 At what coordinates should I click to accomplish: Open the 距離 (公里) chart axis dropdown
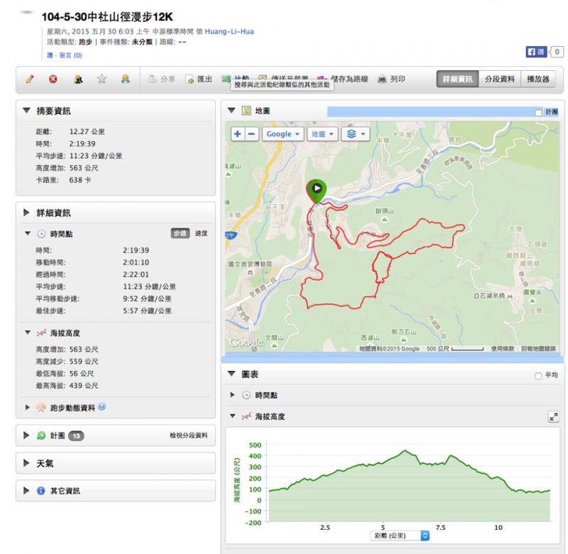(x=400, y=535)
